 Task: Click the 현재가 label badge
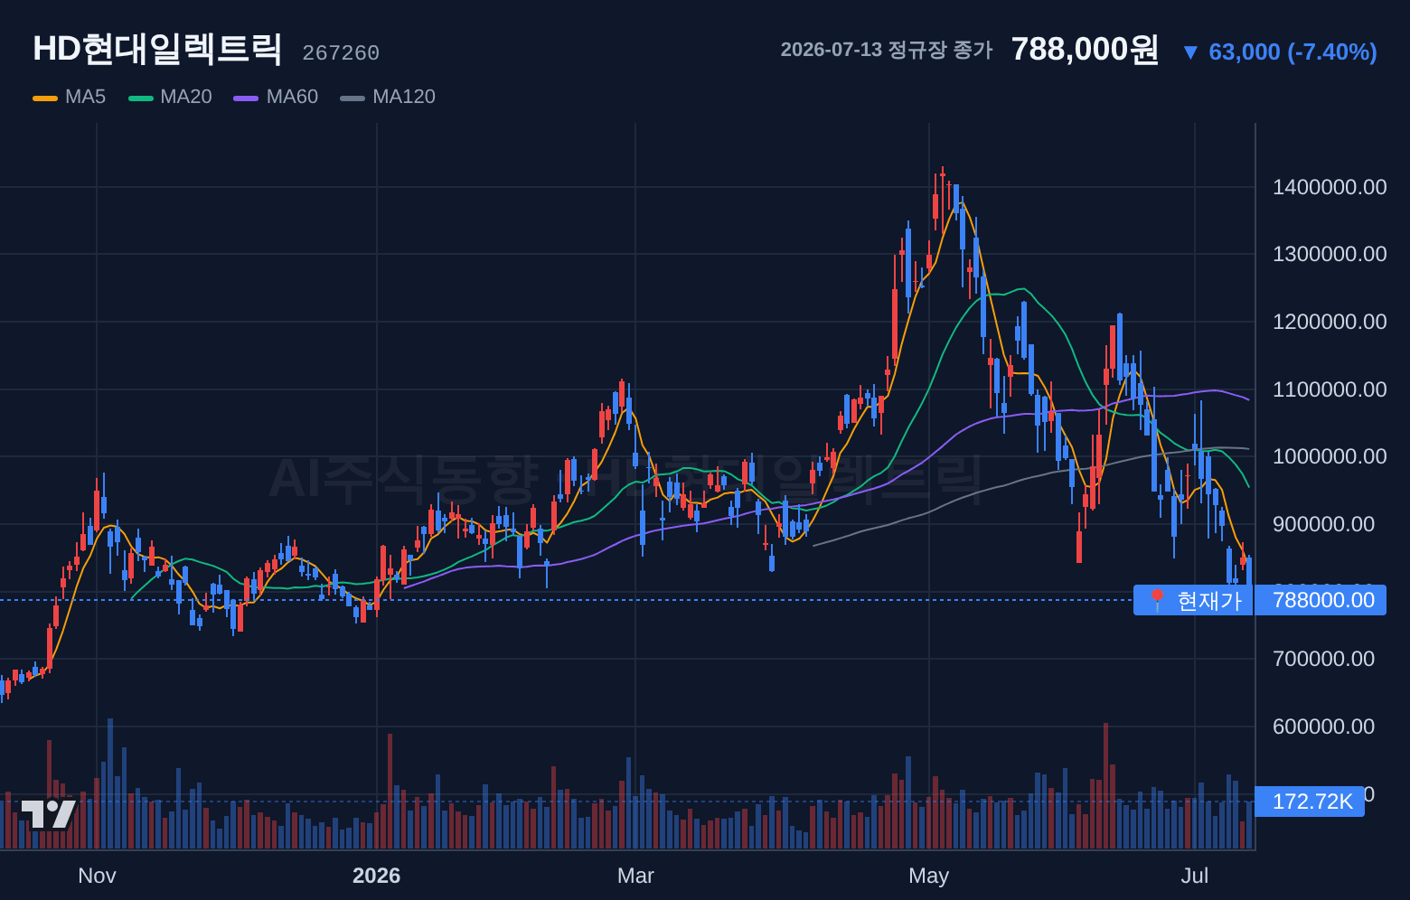pos(1193,600)
